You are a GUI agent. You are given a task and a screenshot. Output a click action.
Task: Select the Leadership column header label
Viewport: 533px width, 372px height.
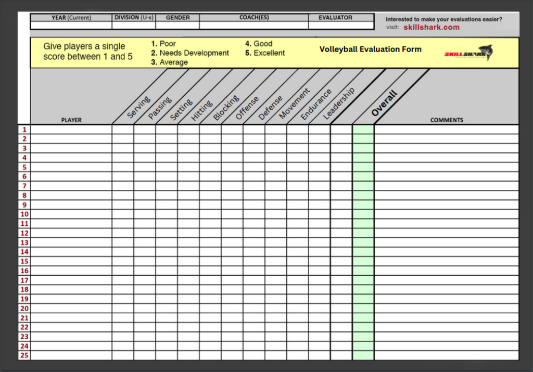pos(339,104)
